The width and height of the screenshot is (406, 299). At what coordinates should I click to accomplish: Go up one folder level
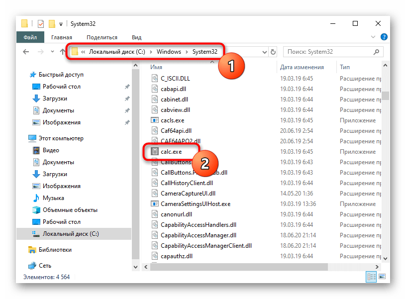point(62,52)
